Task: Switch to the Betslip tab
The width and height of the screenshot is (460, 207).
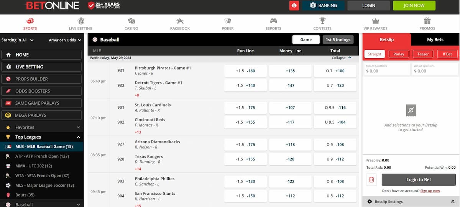Action: click(387, 39)
